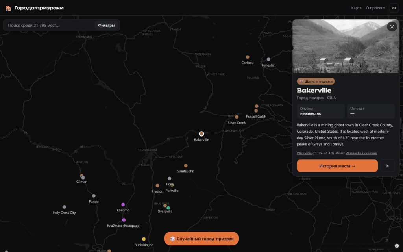Click the house logo icon
This screenshot has height=252, width=403.
pyautogui.click(x=8, y=8)
